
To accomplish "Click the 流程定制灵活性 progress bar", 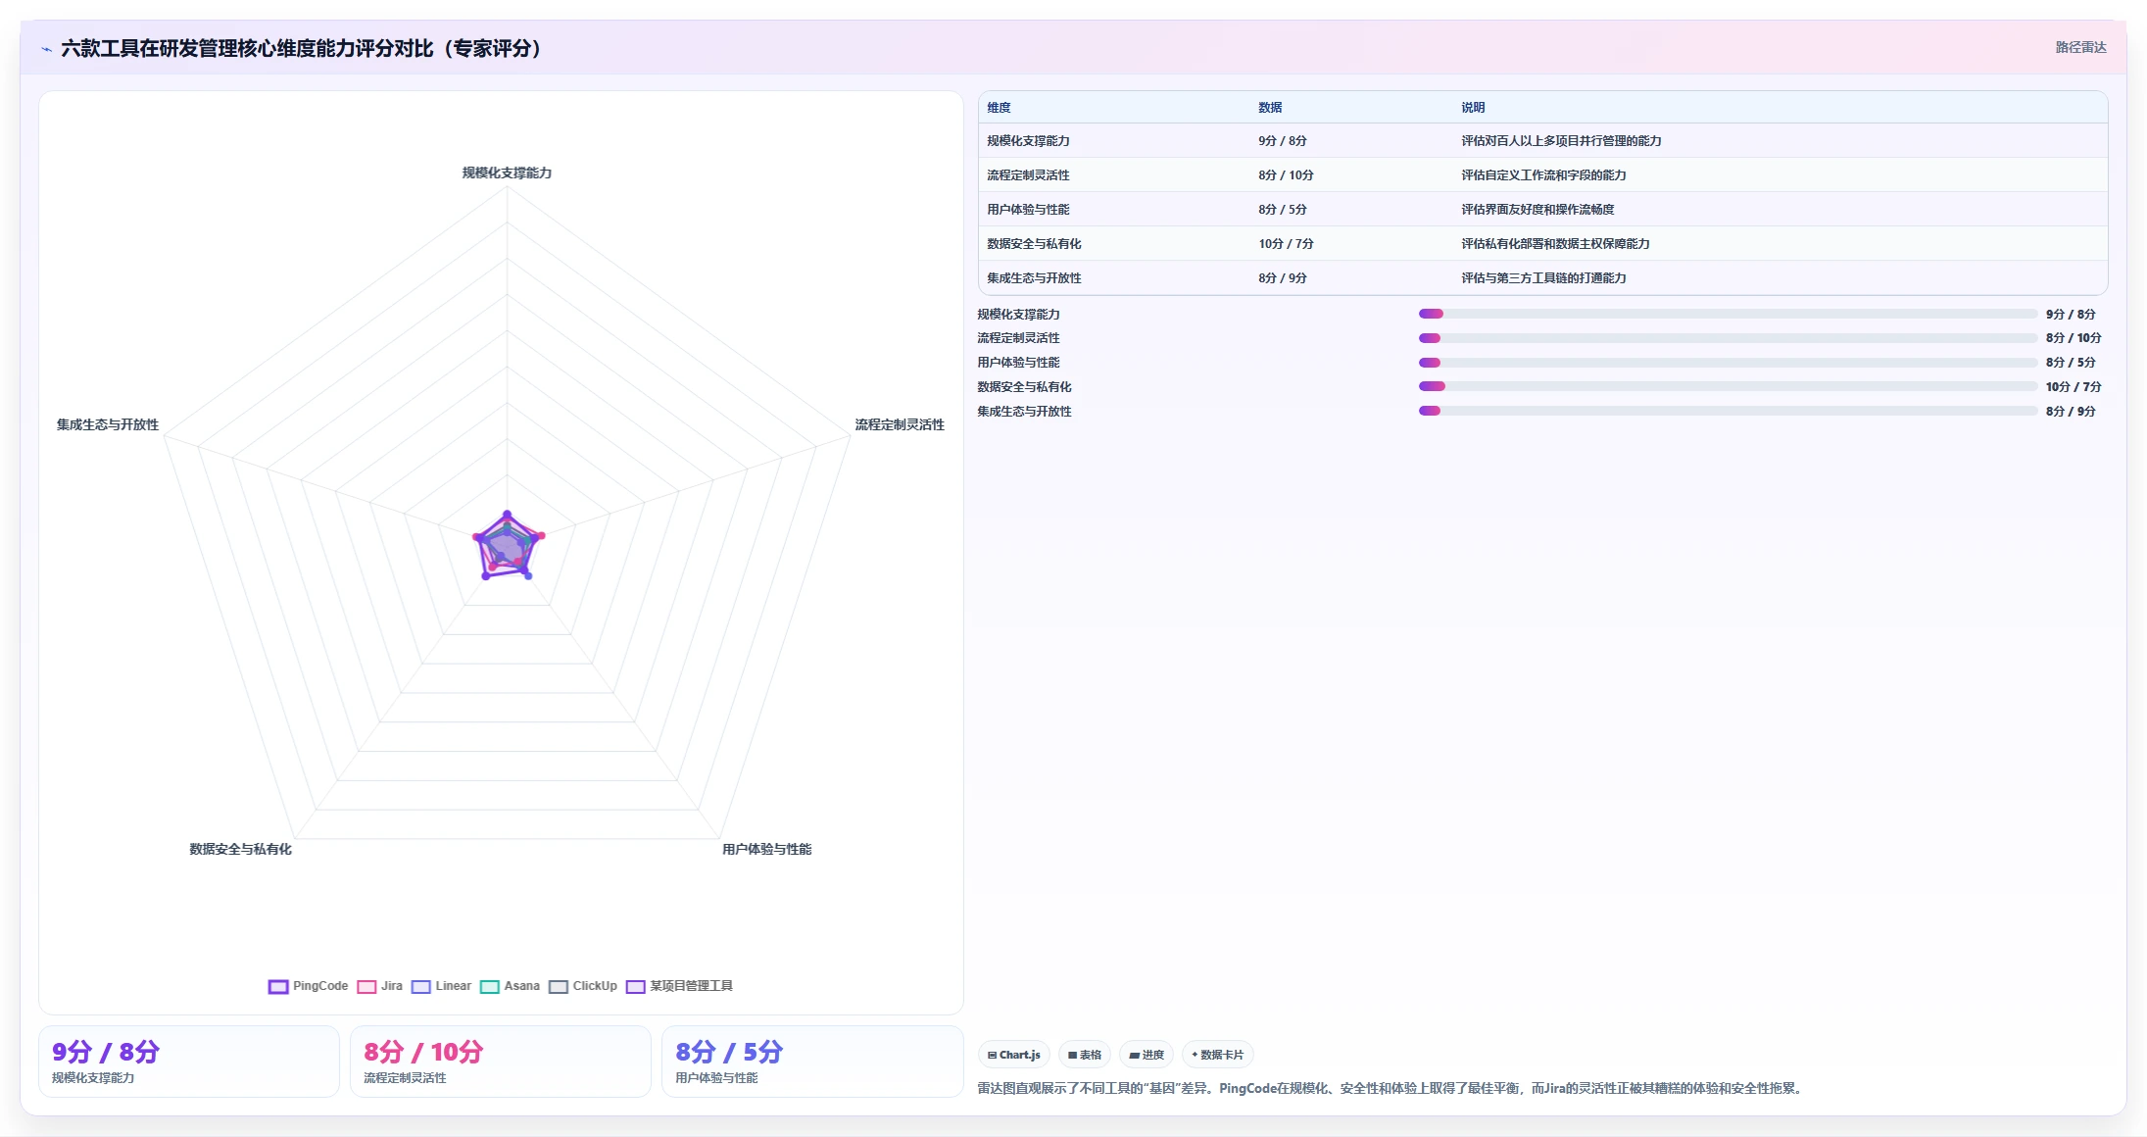I will (1728, 338).
